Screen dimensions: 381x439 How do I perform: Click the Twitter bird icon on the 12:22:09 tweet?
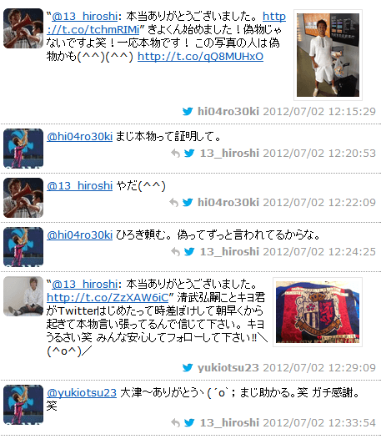click(188, 202)
